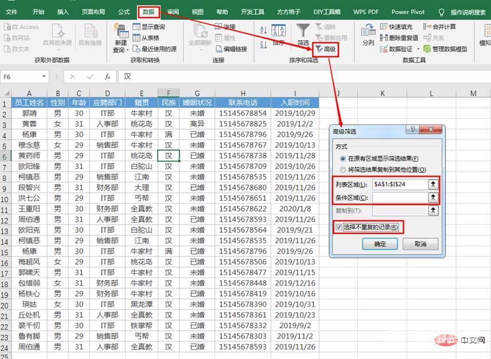Open the 开始 ribbon tab

37,10
